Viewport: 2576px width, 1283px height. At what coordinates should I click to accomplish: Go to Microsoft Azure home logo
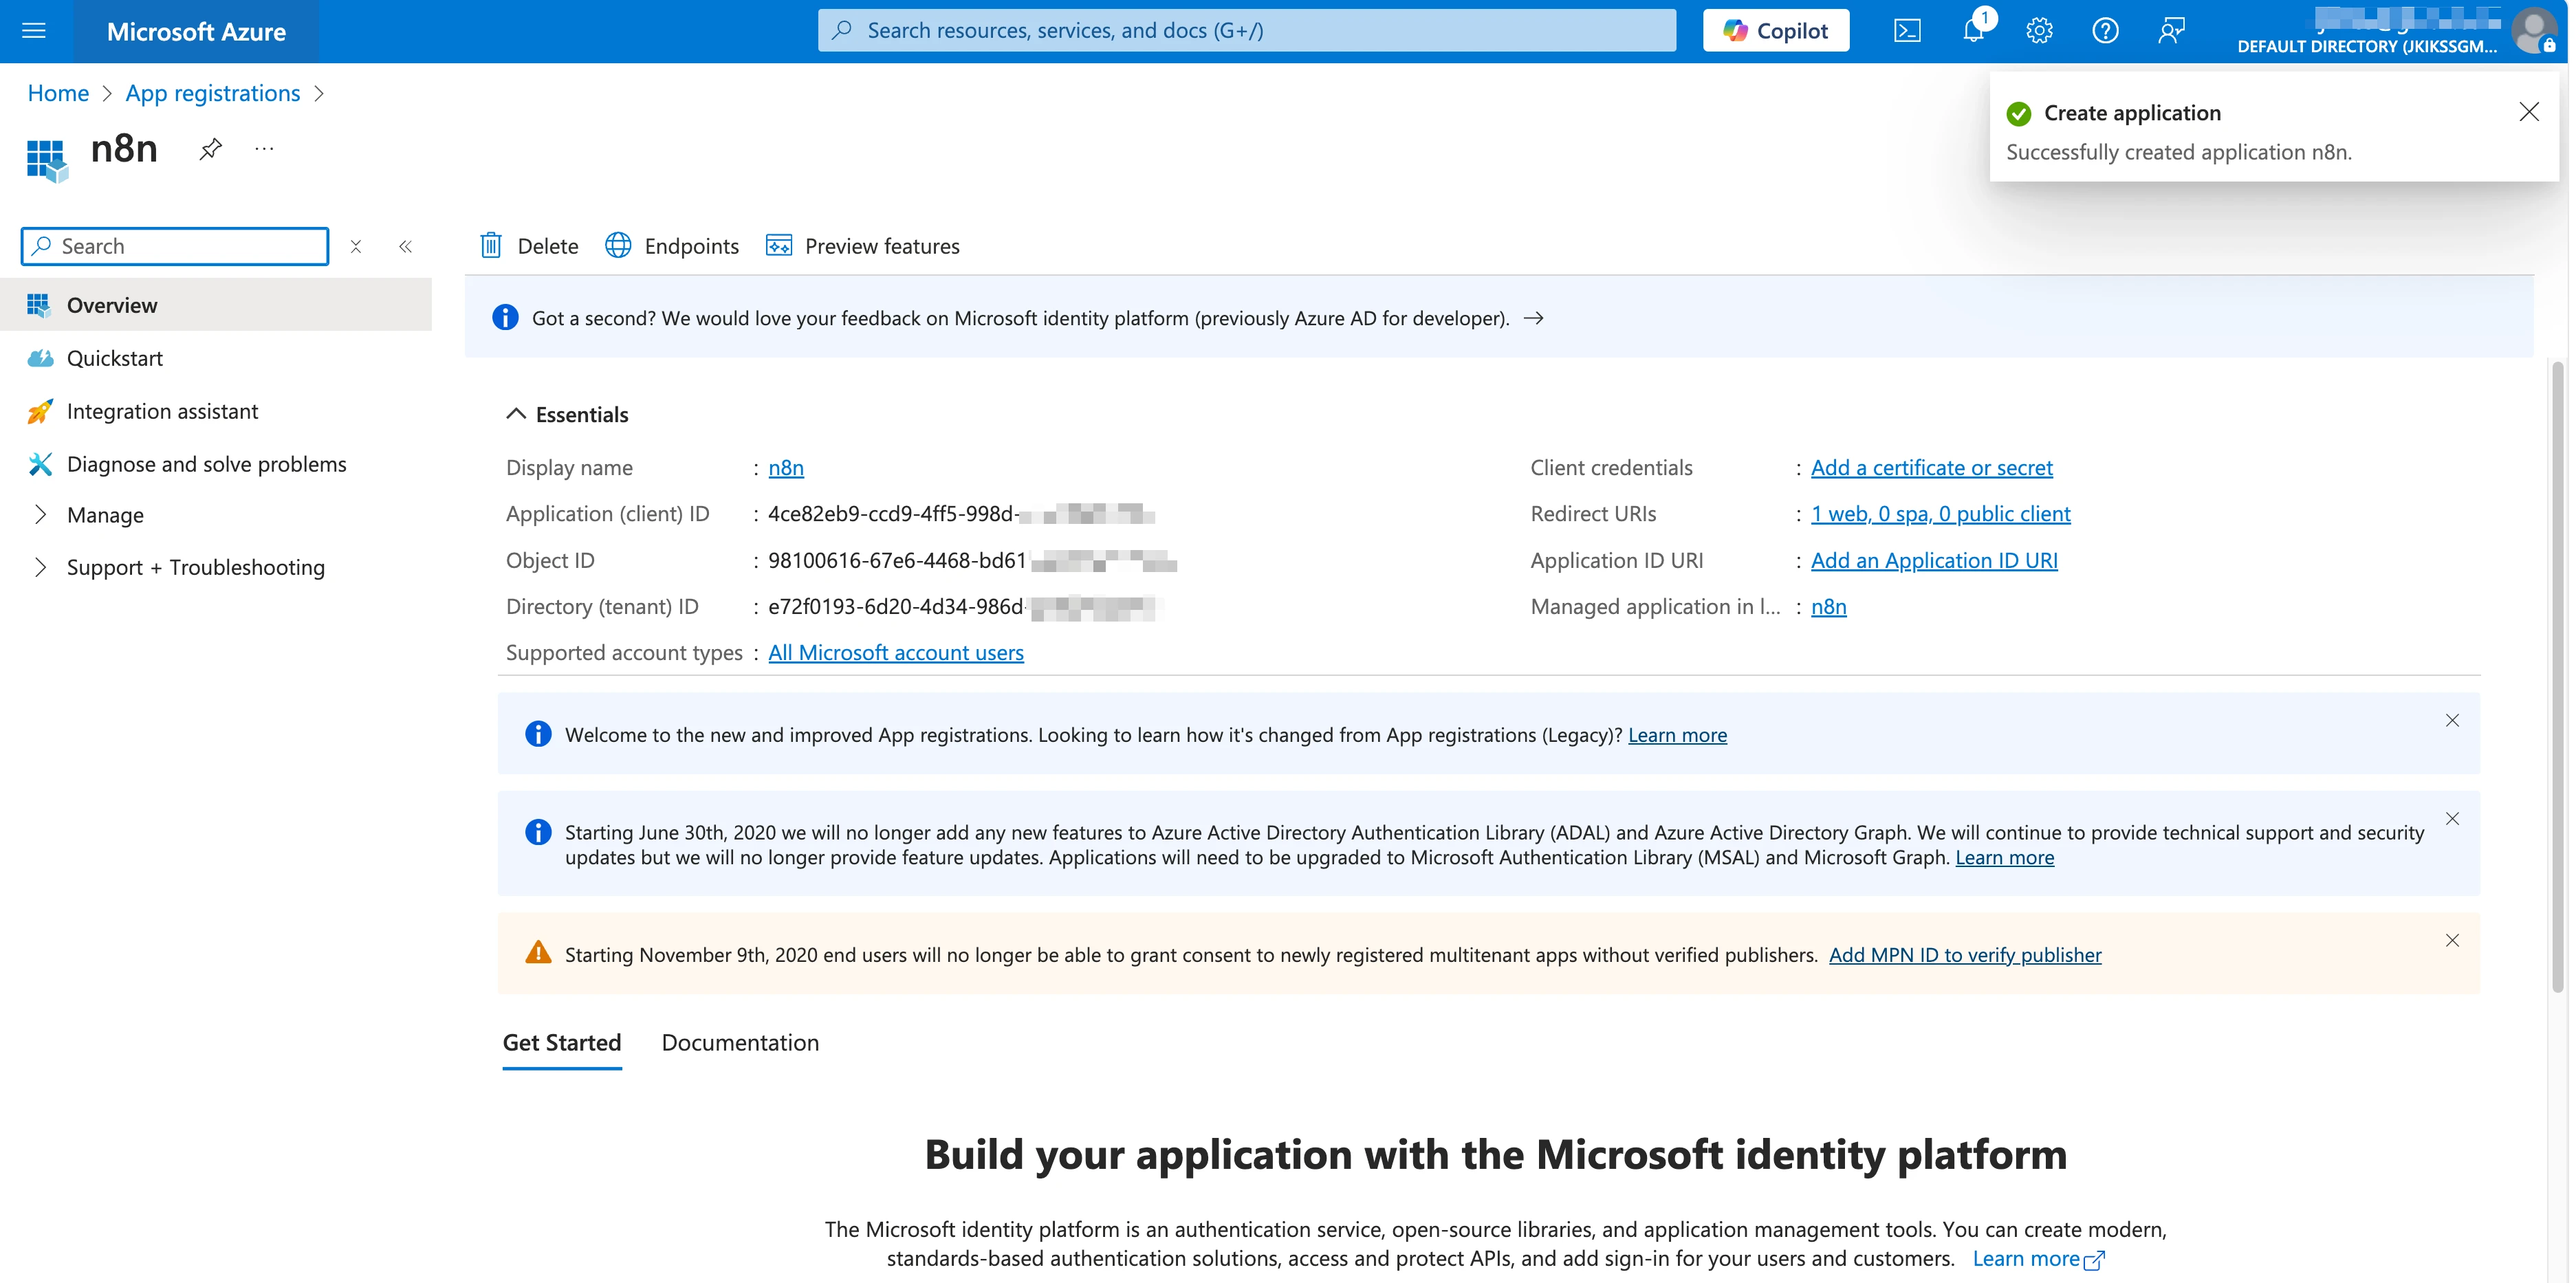[196, 31]
